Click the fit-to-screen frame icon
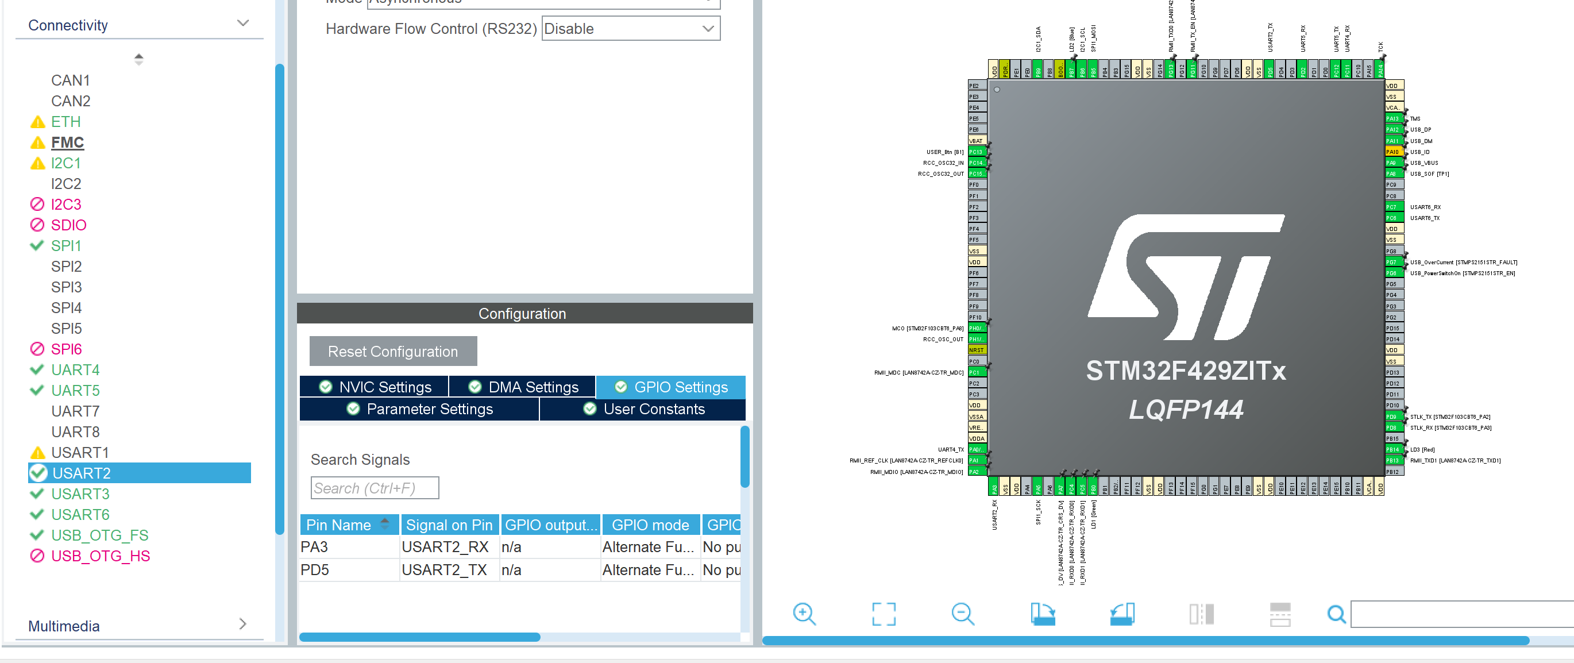Image resolution: width=1574 pixels, height=663 pixels. click(x=883, y=614)
